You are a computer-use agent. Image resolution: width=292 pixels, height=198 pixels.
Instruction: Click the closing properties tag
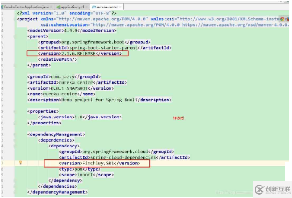tap(44, 123)
